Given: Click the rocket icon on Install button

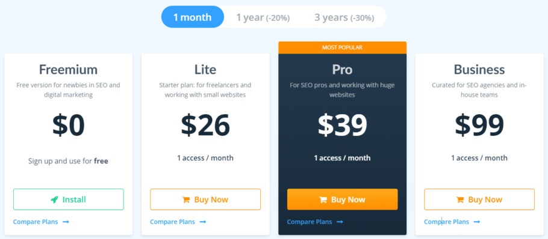Looking at the screenshot, I should [54, 199].
